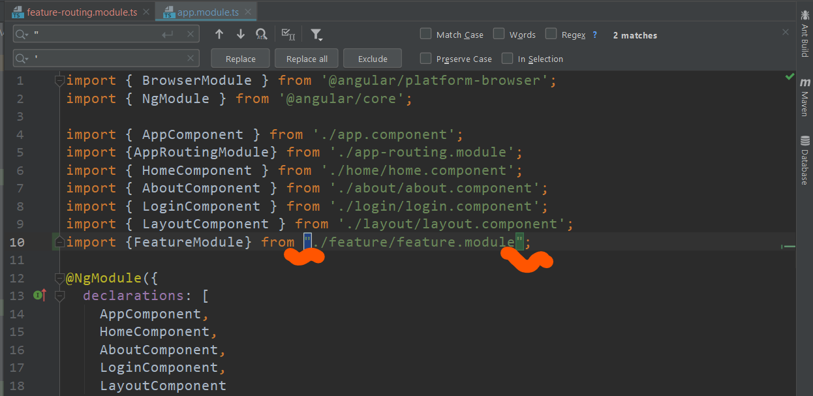Click 'LayoutComponent' on line 18

click(162, 386)
